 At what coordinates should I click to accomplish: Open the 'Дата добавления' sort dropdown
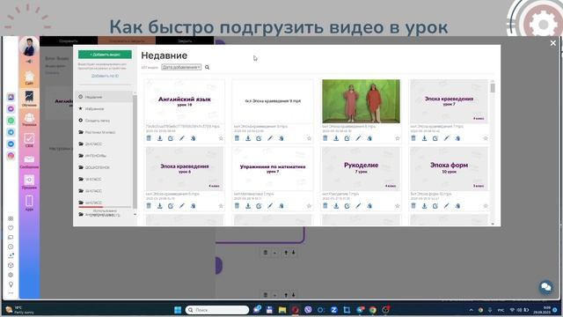pyautogui.click(x=181, y=67)
